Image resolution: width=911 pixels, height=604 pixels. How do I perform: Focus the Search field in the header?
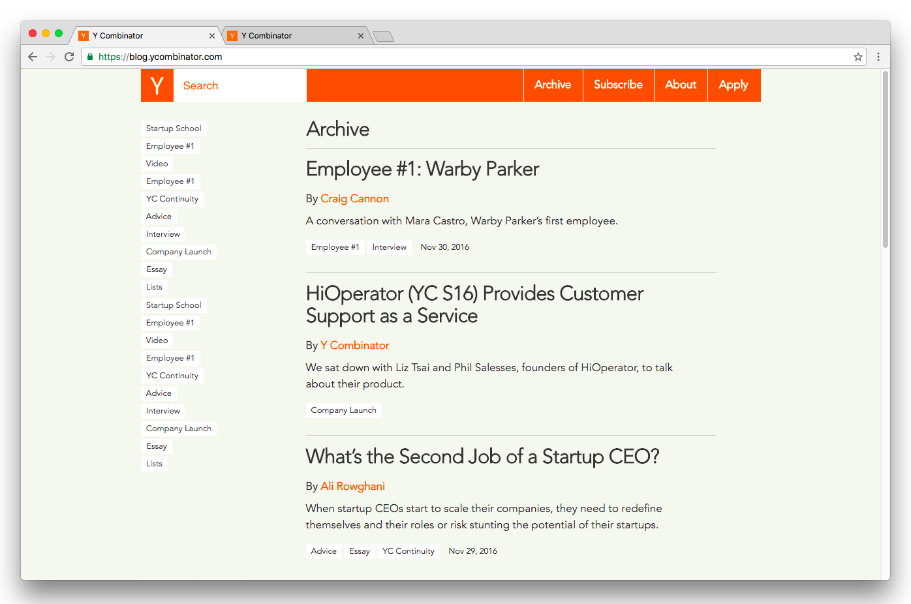[239, 85]
